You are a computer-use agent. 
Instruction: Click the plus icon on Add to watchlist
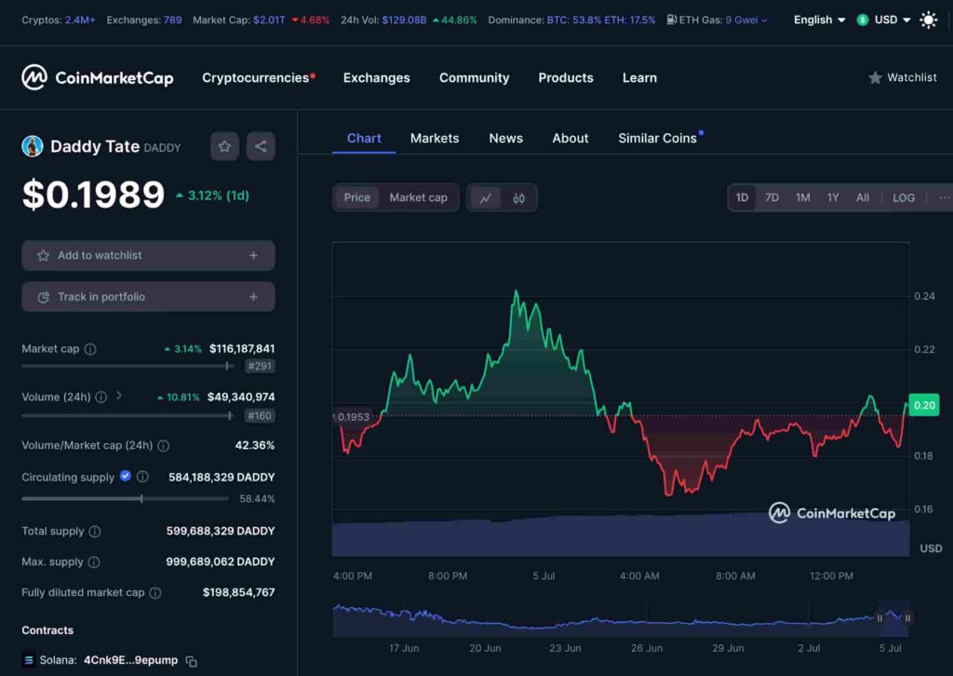(253, 255)
